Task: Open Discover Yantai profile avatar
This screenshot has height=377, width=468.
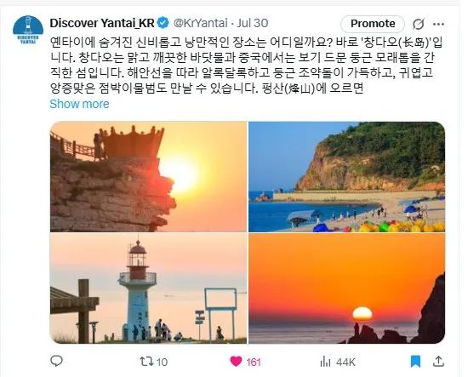Action: [28, 30]
